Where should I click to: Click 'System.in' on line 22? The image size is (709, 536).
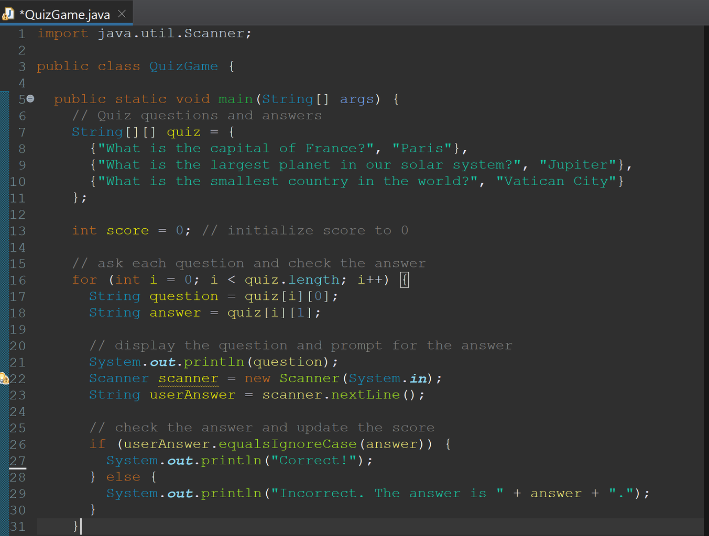click(387, 379)
